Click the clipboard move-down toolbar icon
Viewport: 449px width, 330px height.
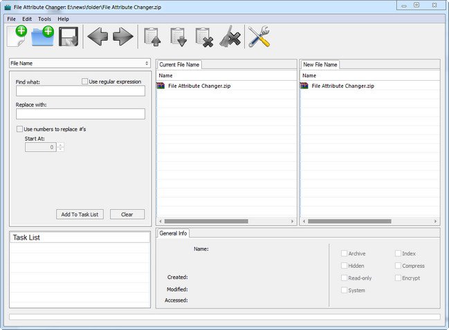tap(178, 37)
